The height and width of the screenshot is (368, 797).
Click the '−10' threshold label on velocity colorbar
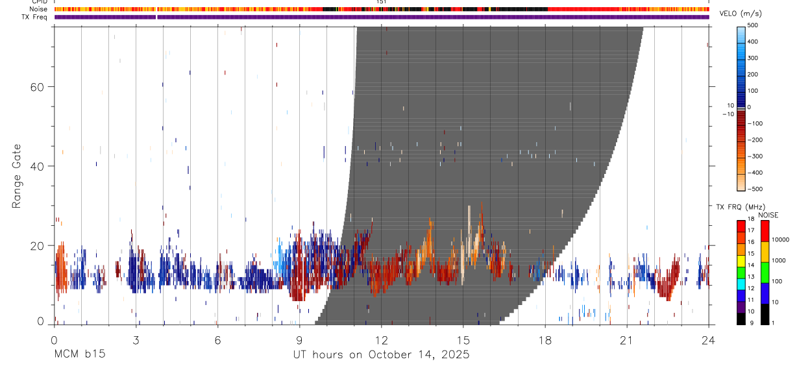pyautogui.click(x=727, y=114)
